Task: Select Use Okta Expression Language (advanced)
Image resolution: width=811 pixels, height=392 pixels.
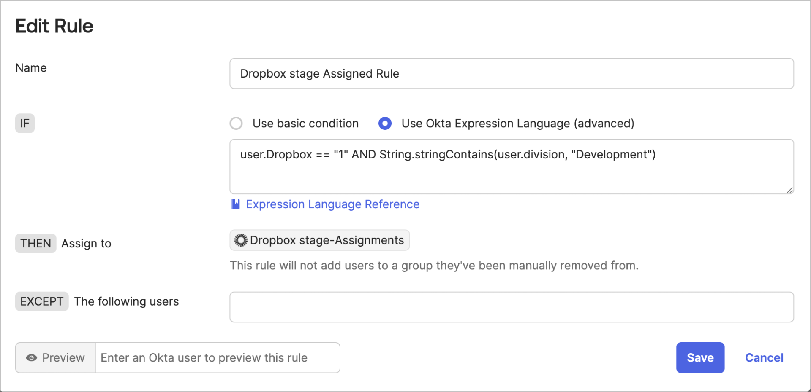Action: point(385,123)
